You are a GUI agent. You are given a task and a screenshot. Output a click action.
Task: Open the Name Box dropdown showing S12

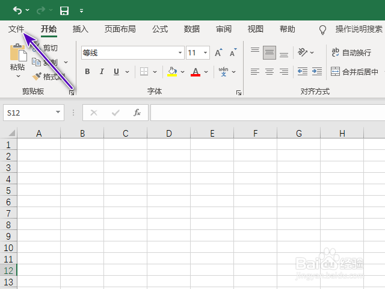[x=58, y=112]
